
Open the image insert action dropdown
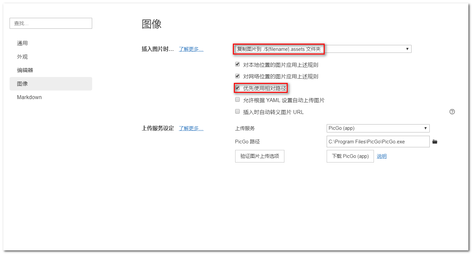click(323, 49)
